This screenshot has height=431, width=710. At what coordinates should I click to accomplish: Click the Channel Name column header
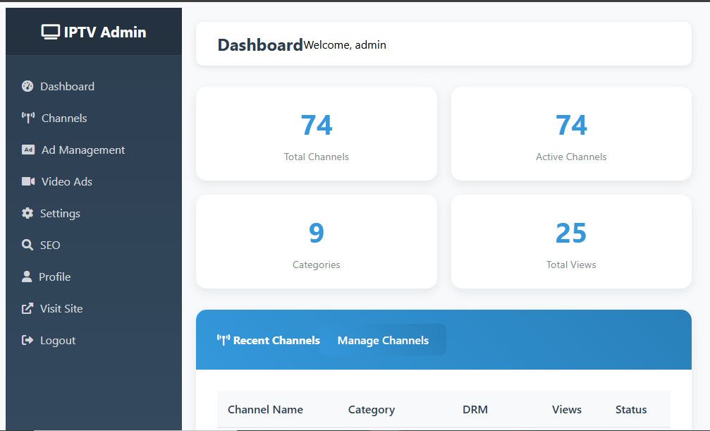(x=265, y=409)
